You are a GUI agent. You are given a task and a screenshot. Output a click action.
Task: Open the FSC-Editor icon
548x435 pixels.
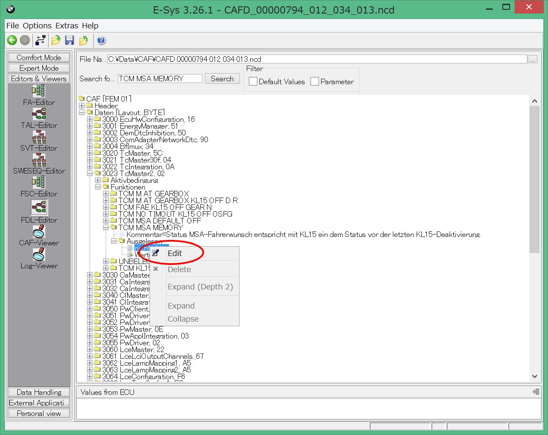(x=39, y=182)
